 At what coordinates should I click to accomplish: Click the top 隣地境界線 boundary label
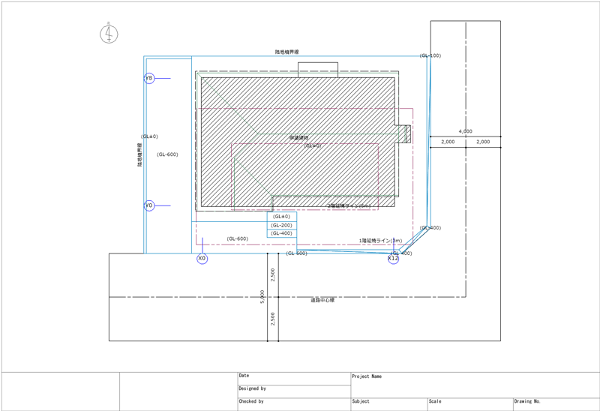[286, 52]
